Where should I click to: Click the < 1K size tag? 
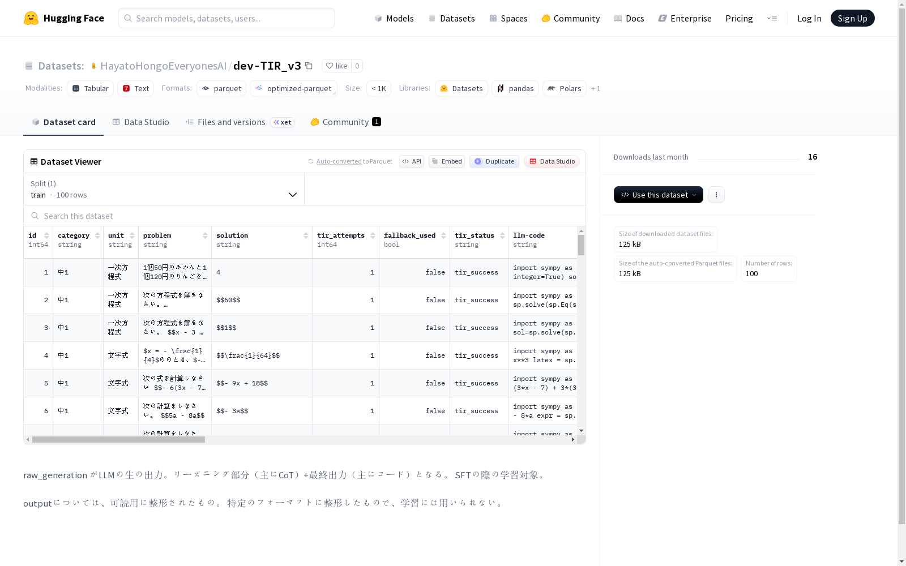pos(379,88)
